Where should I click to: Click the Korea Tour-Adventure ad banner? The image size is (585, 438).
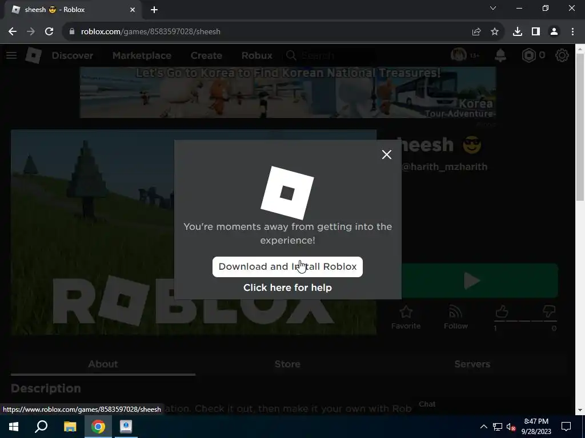pyautogui.click(x=288, y=92)
